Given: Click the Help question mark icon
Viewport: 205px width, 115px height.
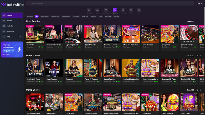Looking at the screenshot, I should [4, 37].
